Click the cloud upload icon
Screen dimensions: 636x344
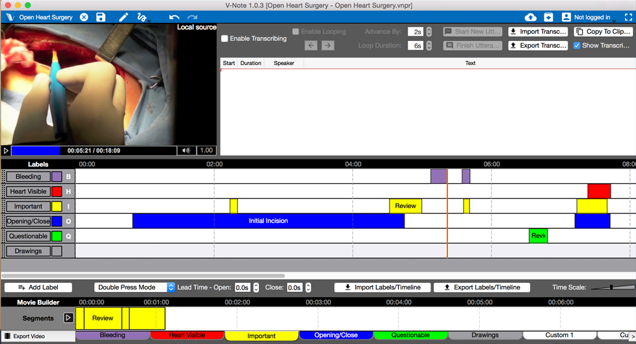[x=531, y=17]
